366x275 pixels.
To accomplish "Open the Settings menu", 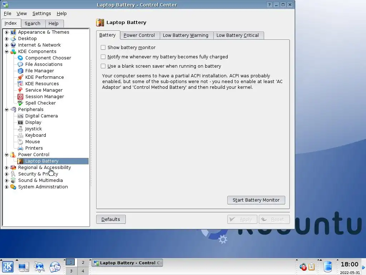I will point(41,14).
